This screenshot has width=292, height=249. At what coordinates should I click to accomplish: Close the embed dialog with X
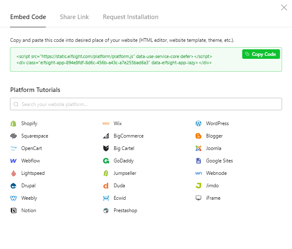(x=284, y=7)
